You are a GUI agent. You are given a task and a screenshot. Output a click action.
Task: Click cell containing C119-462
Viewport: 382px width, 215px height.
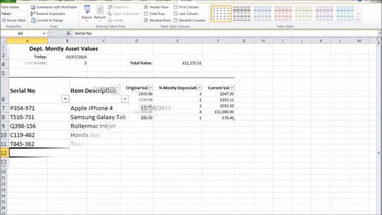(x=39, y=135)
